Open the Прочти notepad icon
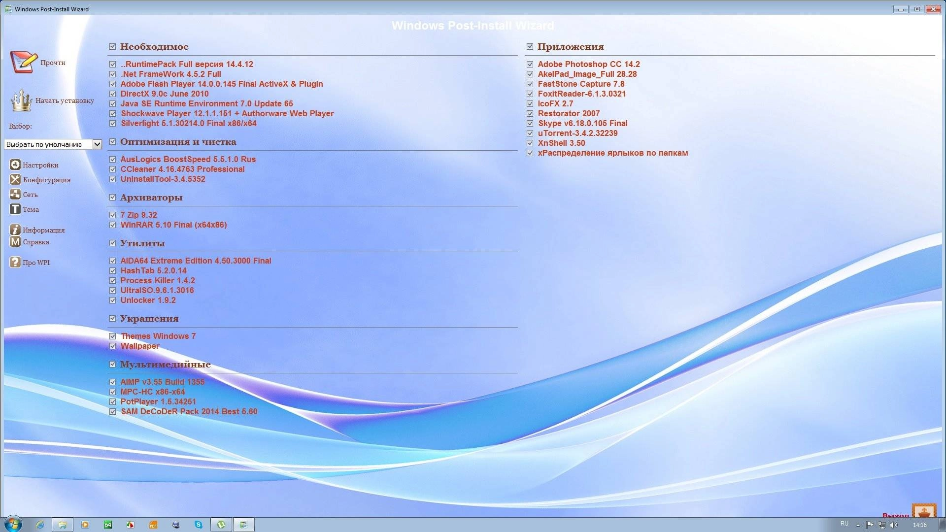The height and width of the screenshot is (532, 946). [x=24, y=62]
